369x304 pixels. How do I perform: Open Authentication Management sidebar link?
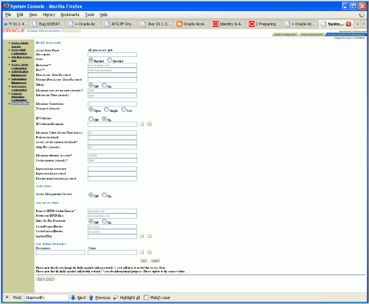(x=20, y=73)
